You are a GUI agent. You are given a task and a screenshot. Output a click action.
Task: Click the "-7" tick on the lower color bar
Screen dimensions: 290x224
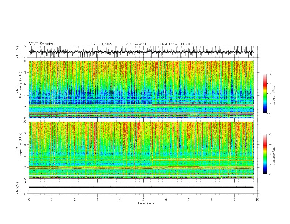point(270,174)
